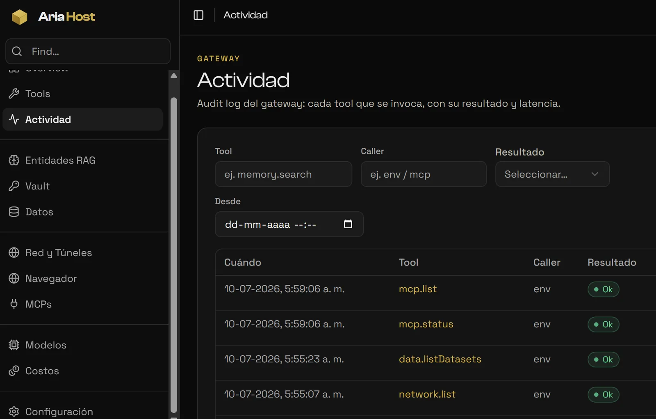The height and width of the screenshot is (419, 656).
Task: Click the Costos coins icon
Action: 14,371
